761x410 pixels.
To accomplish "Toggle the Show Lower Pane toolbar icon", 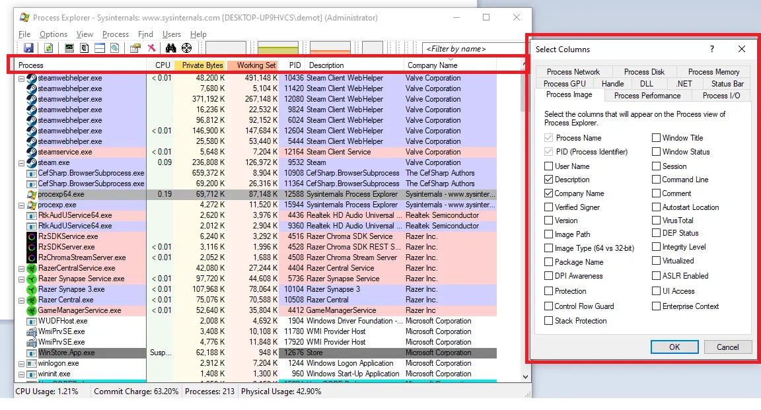I will 100,48.
